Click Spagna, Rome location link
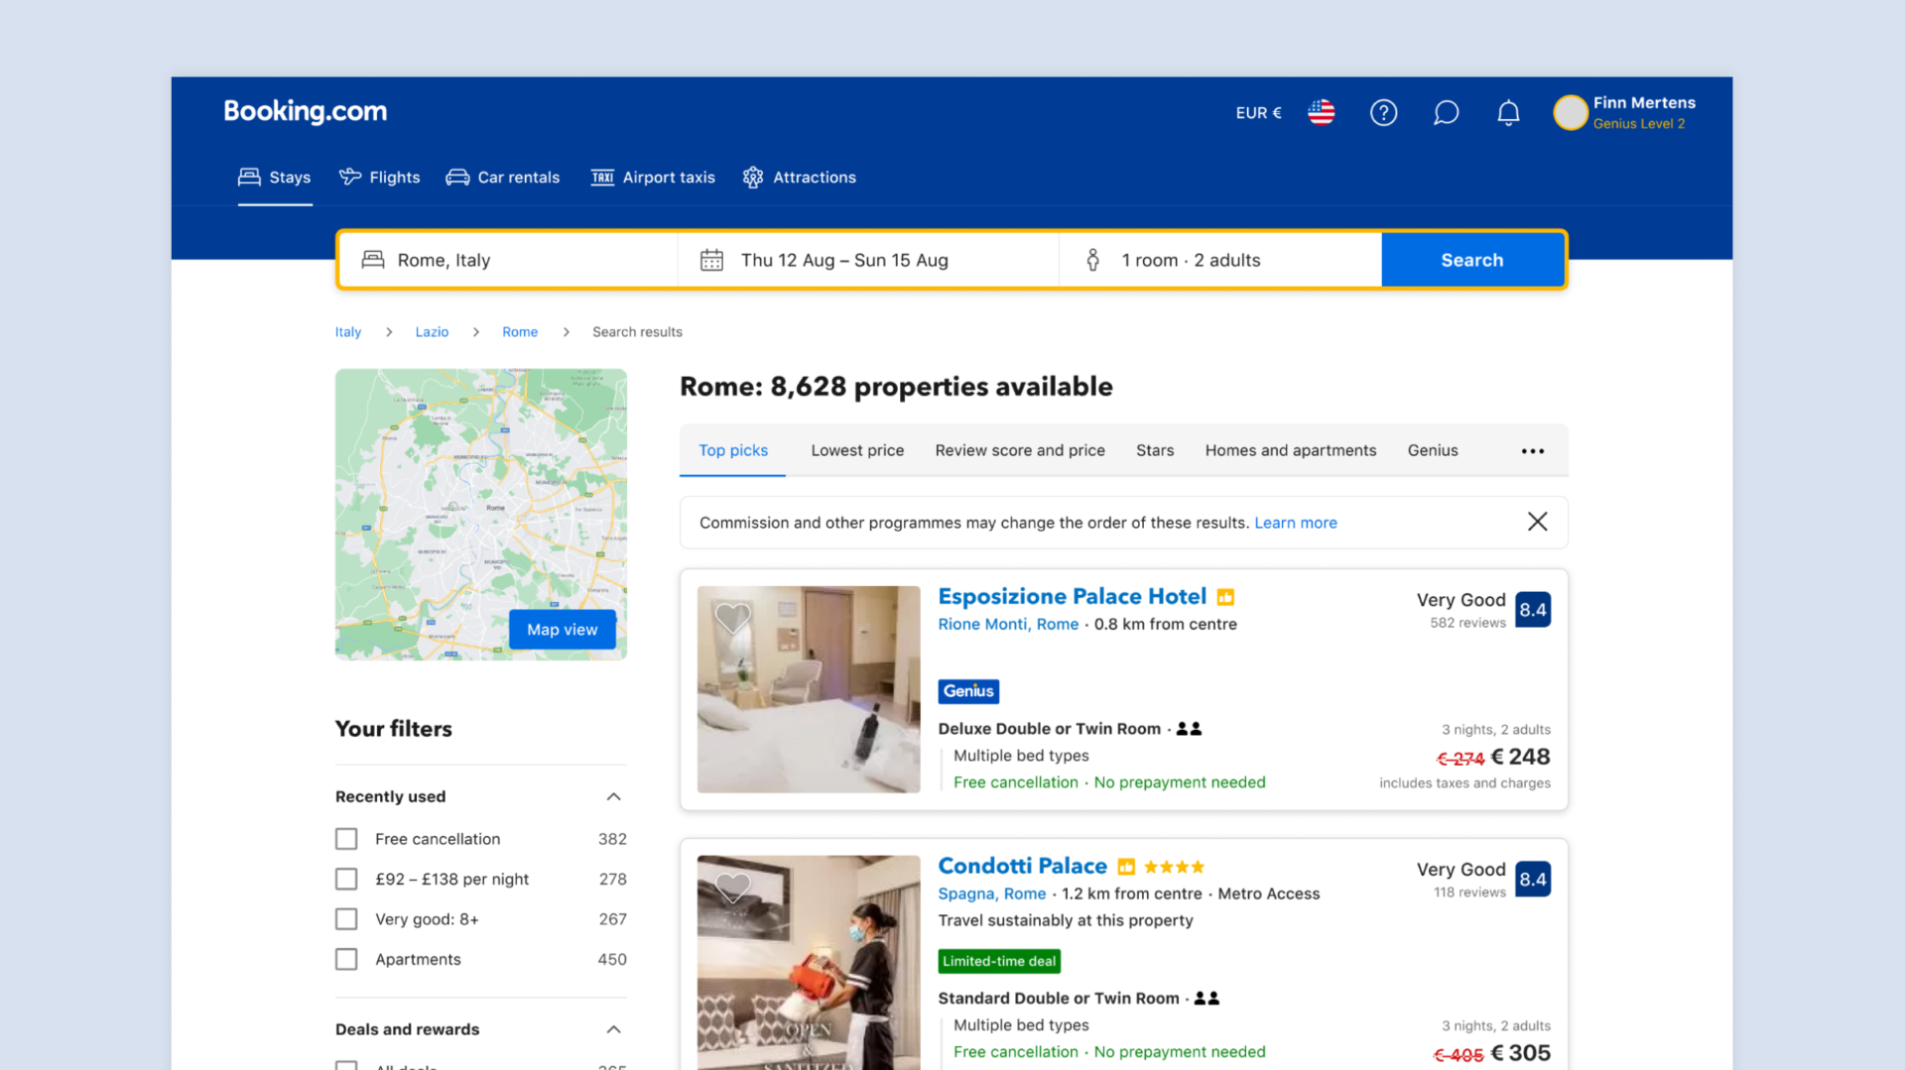The image size is (1905, 1070). pyautogui.click(x=992, y=894)
